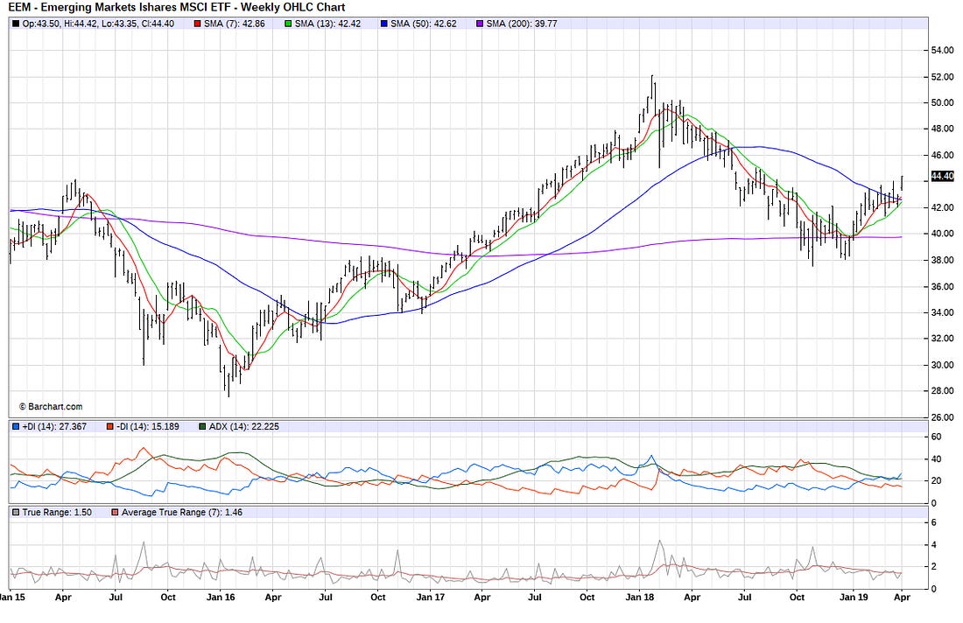Click the SMA (7): 42.86 label

(235, 24)
